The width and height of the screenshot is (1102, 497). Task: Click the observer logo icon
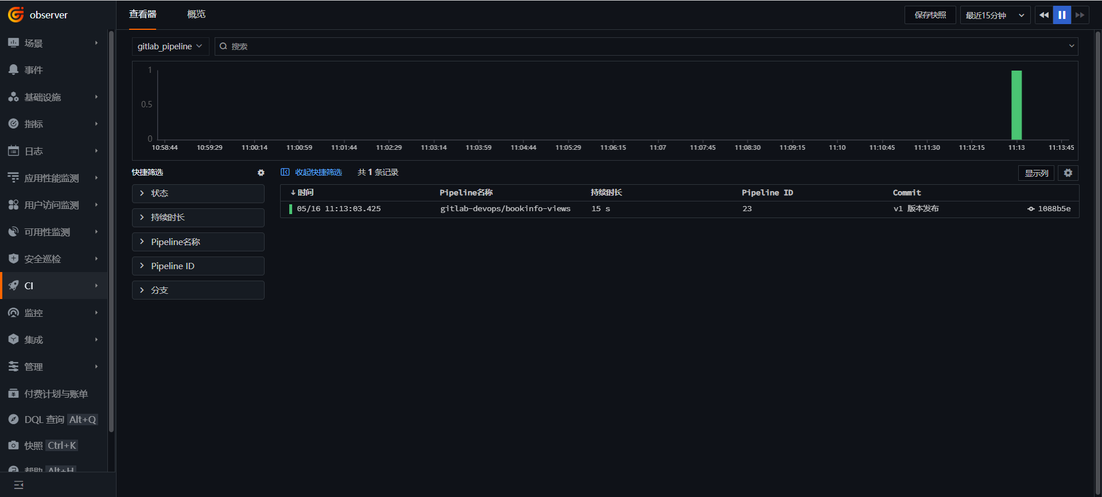(16, 14)
